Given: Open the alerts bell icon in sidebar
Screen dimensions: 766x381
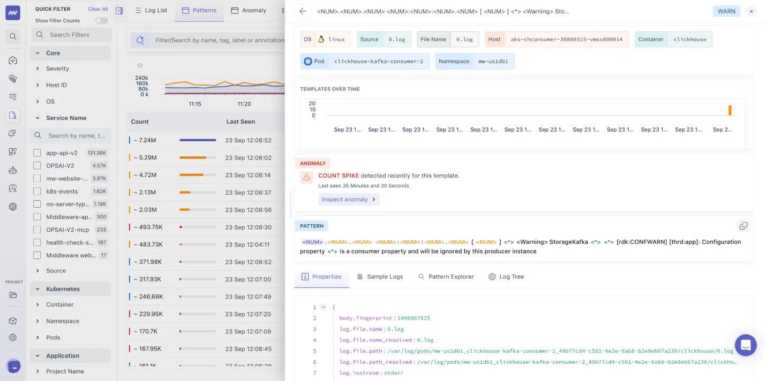Looking at the screenshot, I should [13, 133].
